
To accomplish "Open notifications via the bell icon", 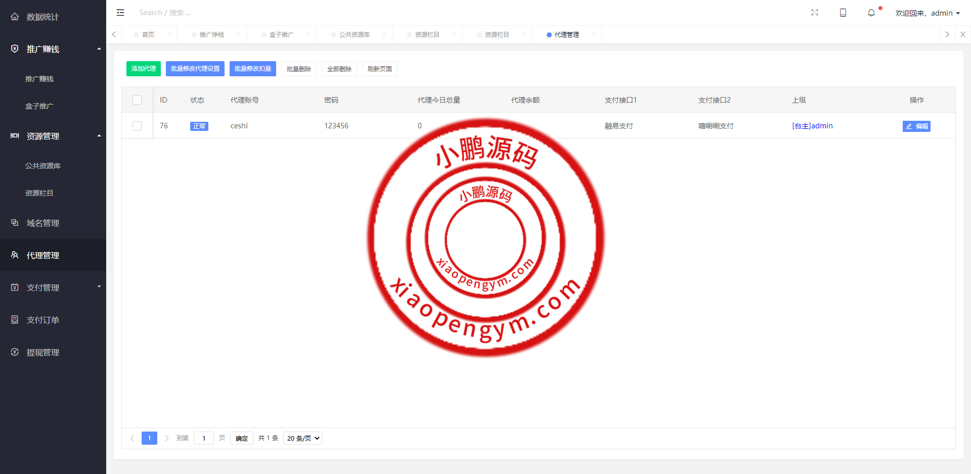I will pos(871,13).
